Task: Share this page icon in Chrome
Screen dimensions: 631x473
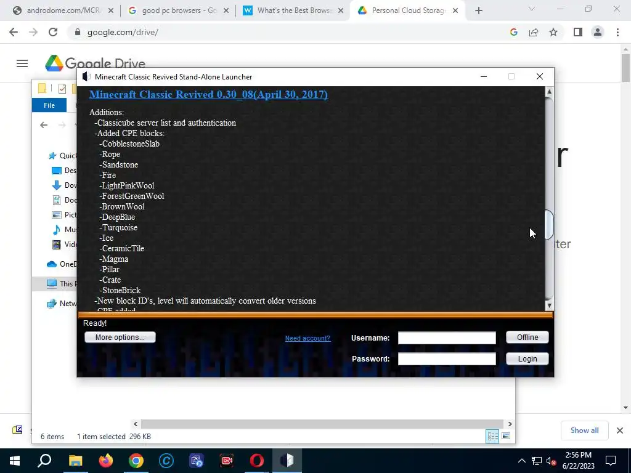Action: point(534,32)
